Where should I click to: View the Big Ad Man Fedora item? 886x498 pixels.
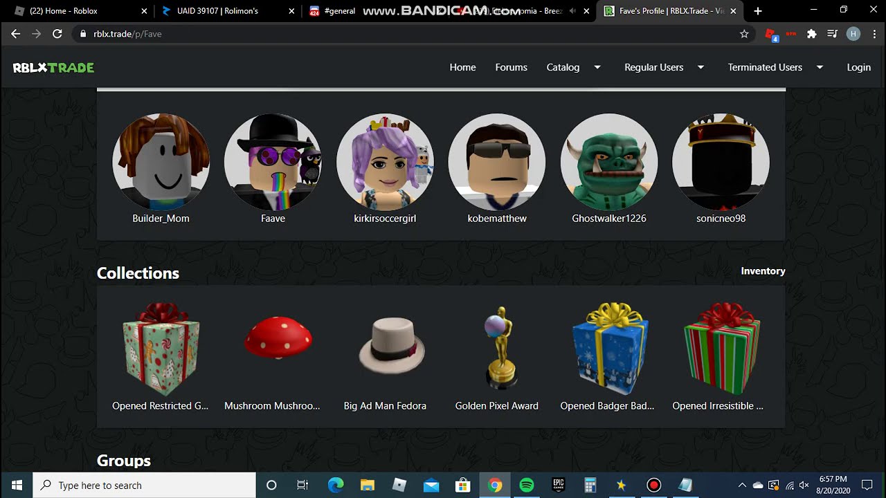(x=392, y=345)
